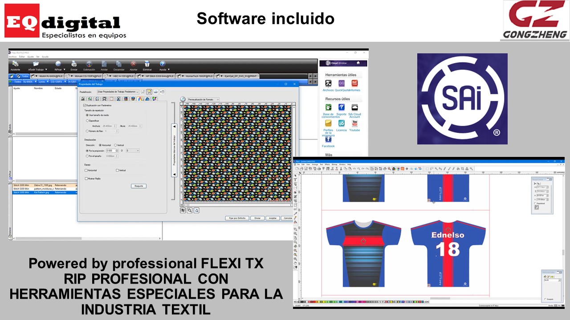Open Facebook from Cloud Window

pos(328,139)
